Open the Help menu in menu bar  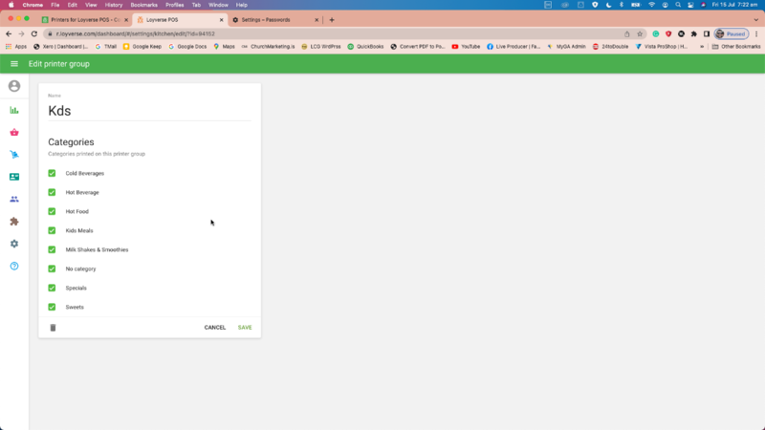pyautogui.click(x=242, y=5)
